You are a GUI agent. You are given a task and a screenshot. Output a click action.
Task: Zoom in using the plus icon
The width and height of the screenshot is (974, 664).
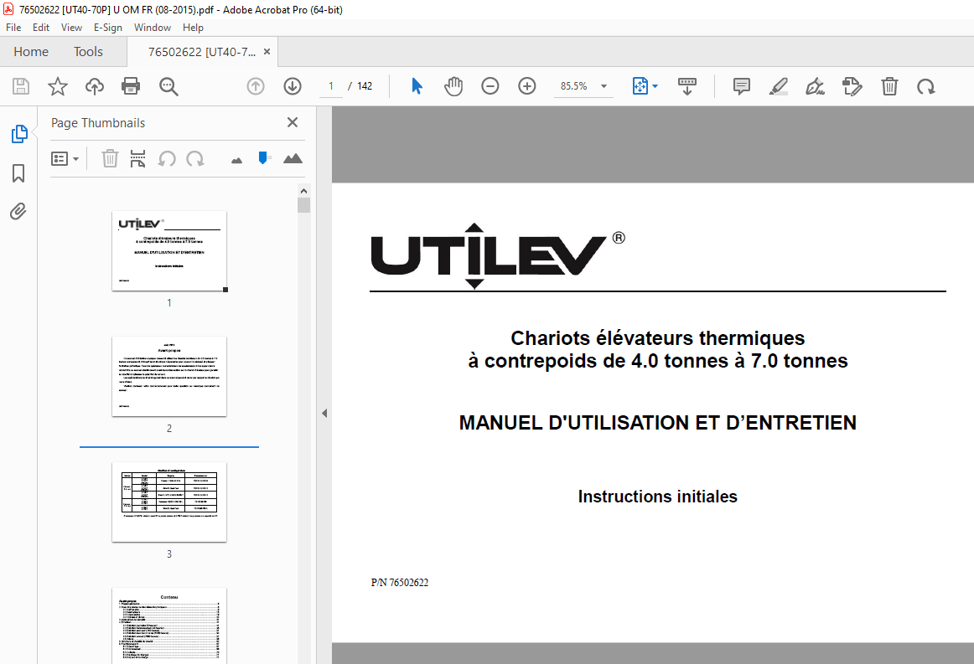[x=527, y=85]
